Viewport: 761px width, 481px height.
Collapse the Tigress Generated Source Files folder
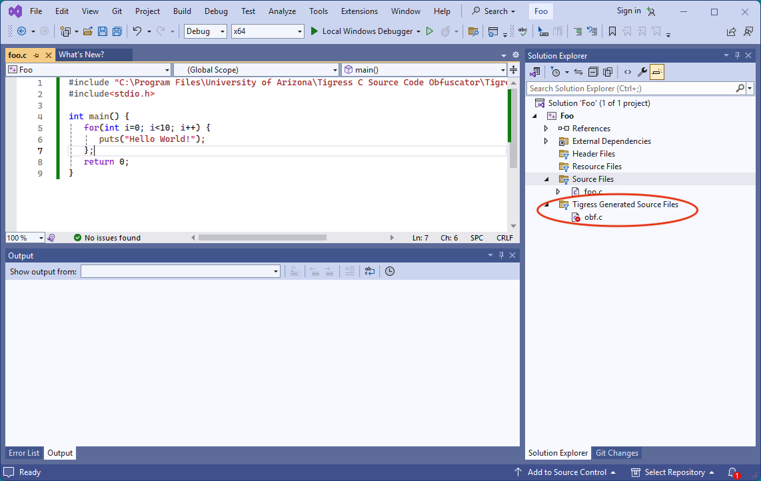click(547, 205)
